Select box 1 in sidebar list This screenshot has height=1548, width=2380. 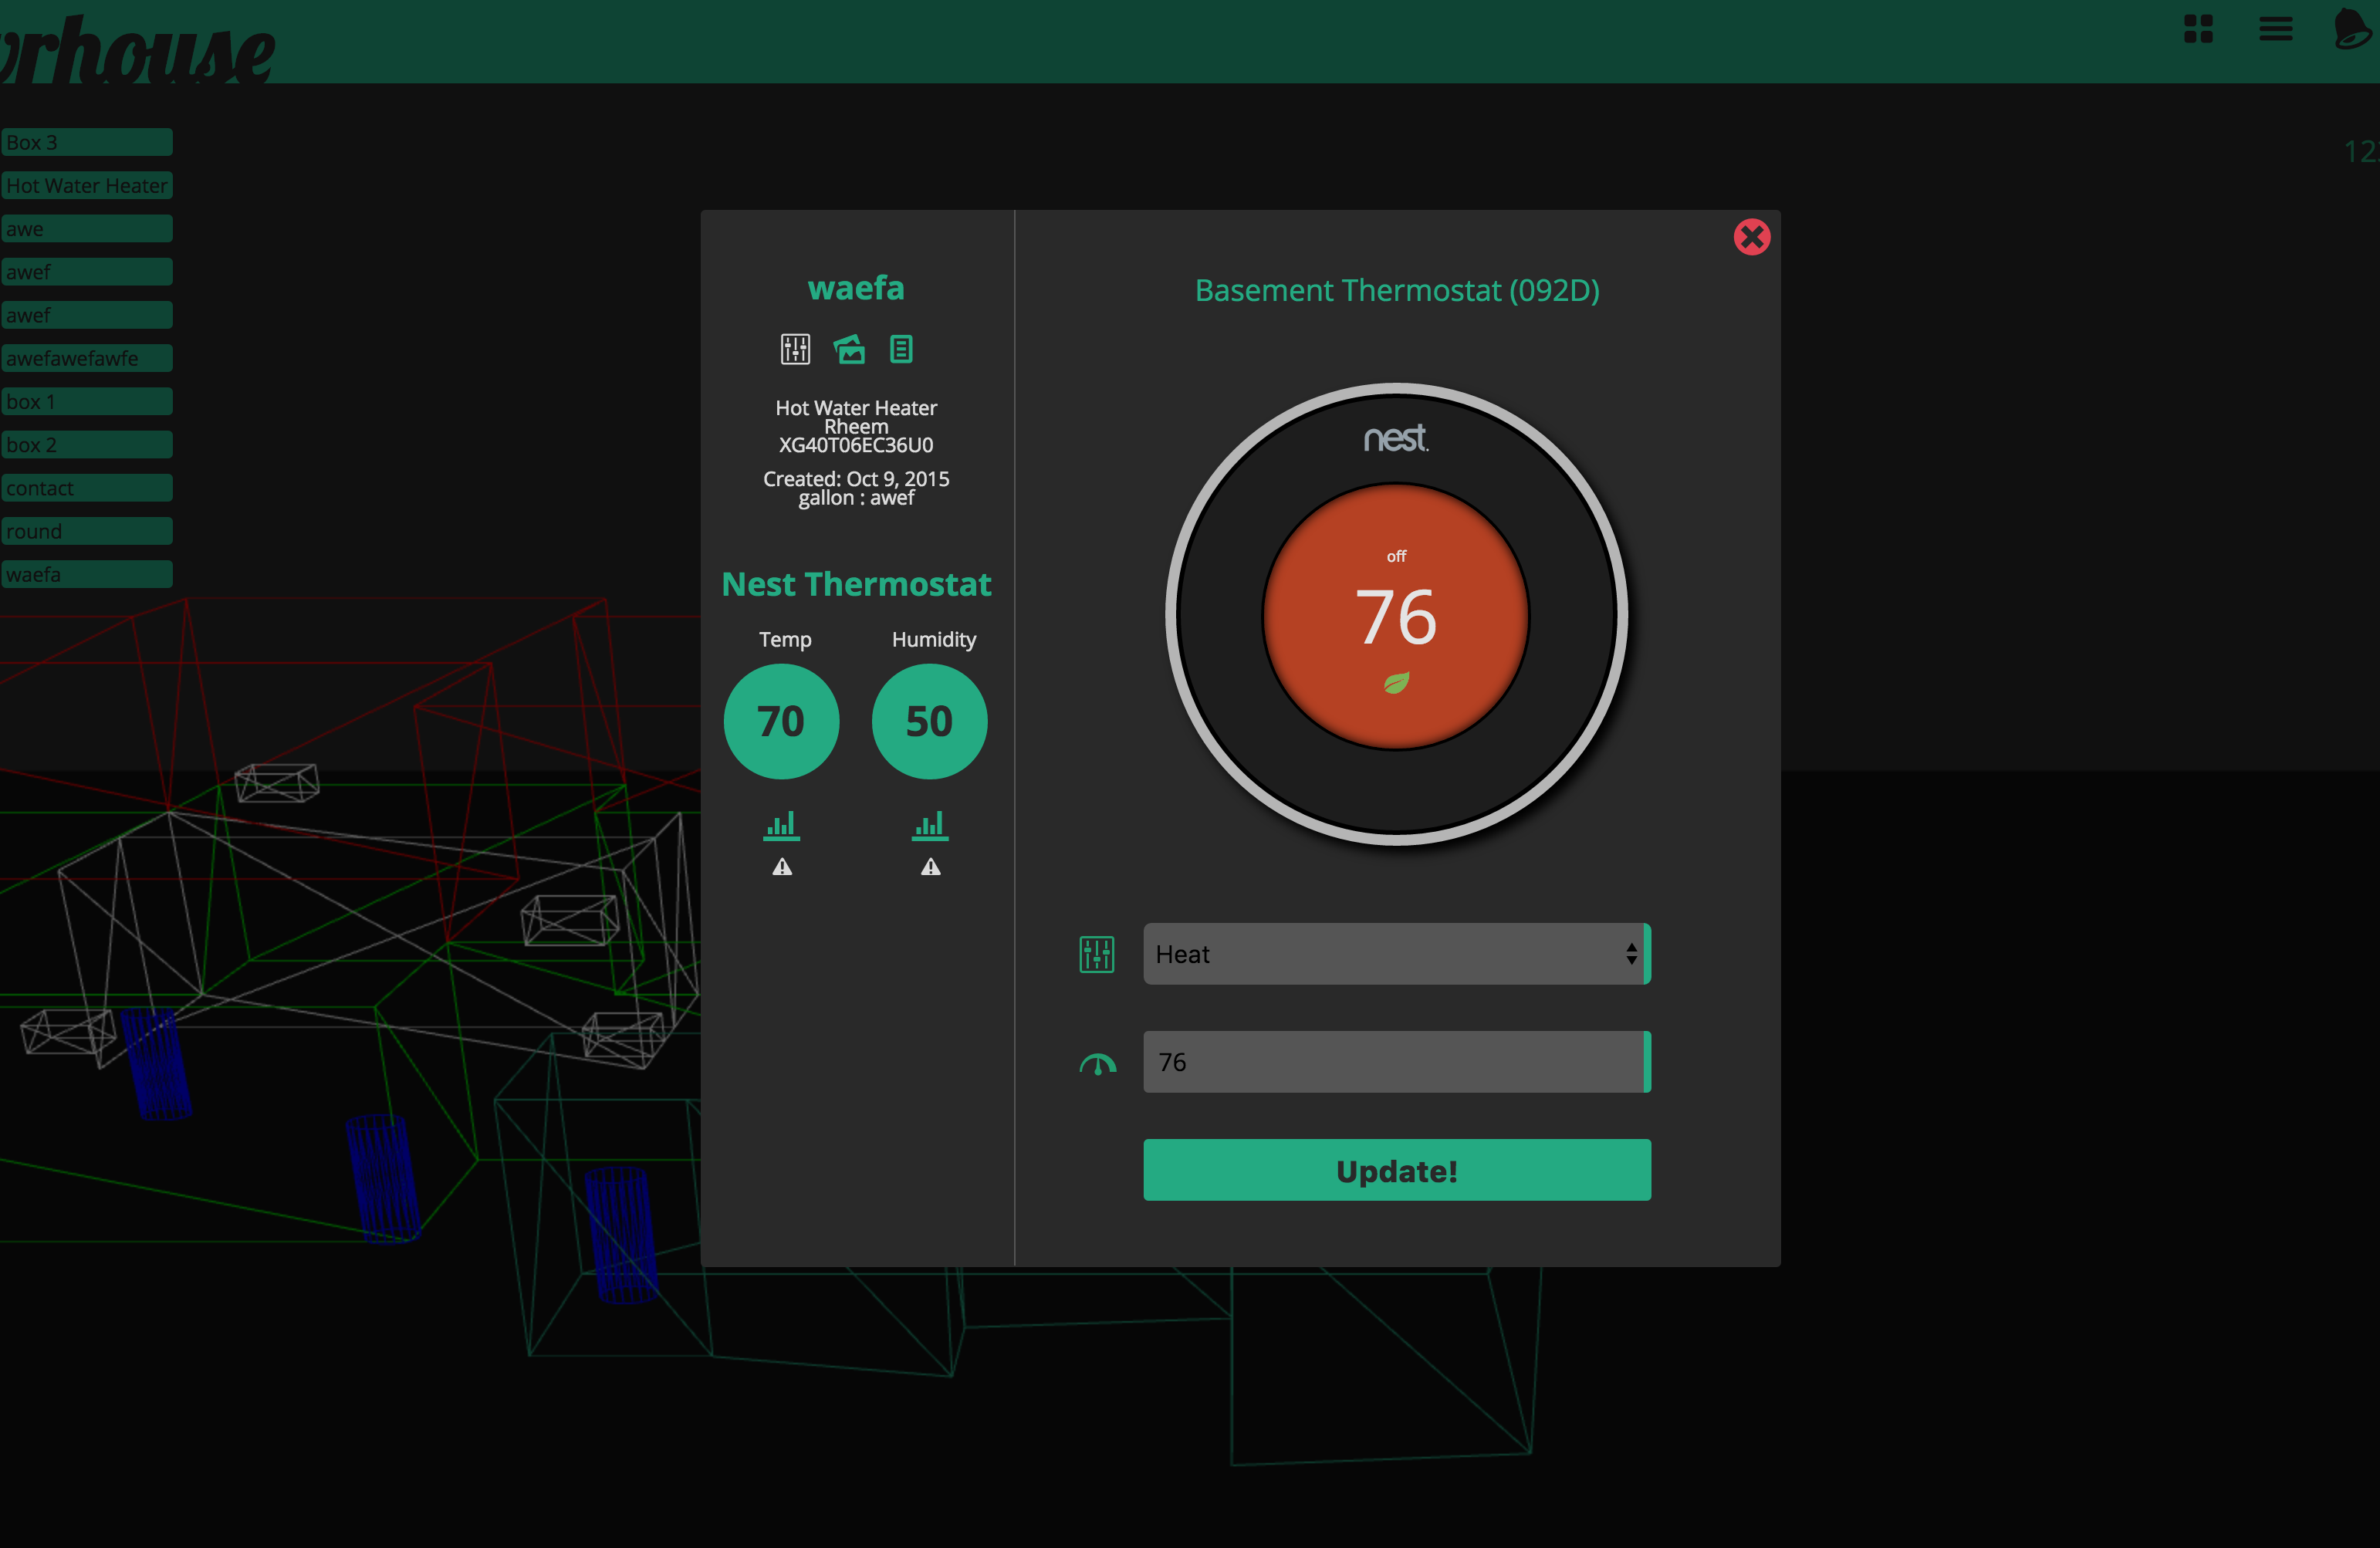[x=86, y=401]
